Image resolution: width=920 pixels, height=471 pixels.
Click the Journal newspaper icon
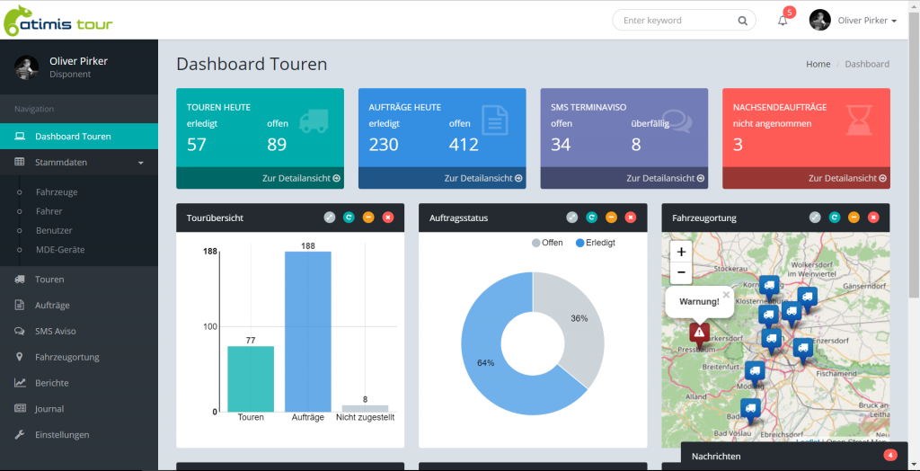(x=20, y=409)
